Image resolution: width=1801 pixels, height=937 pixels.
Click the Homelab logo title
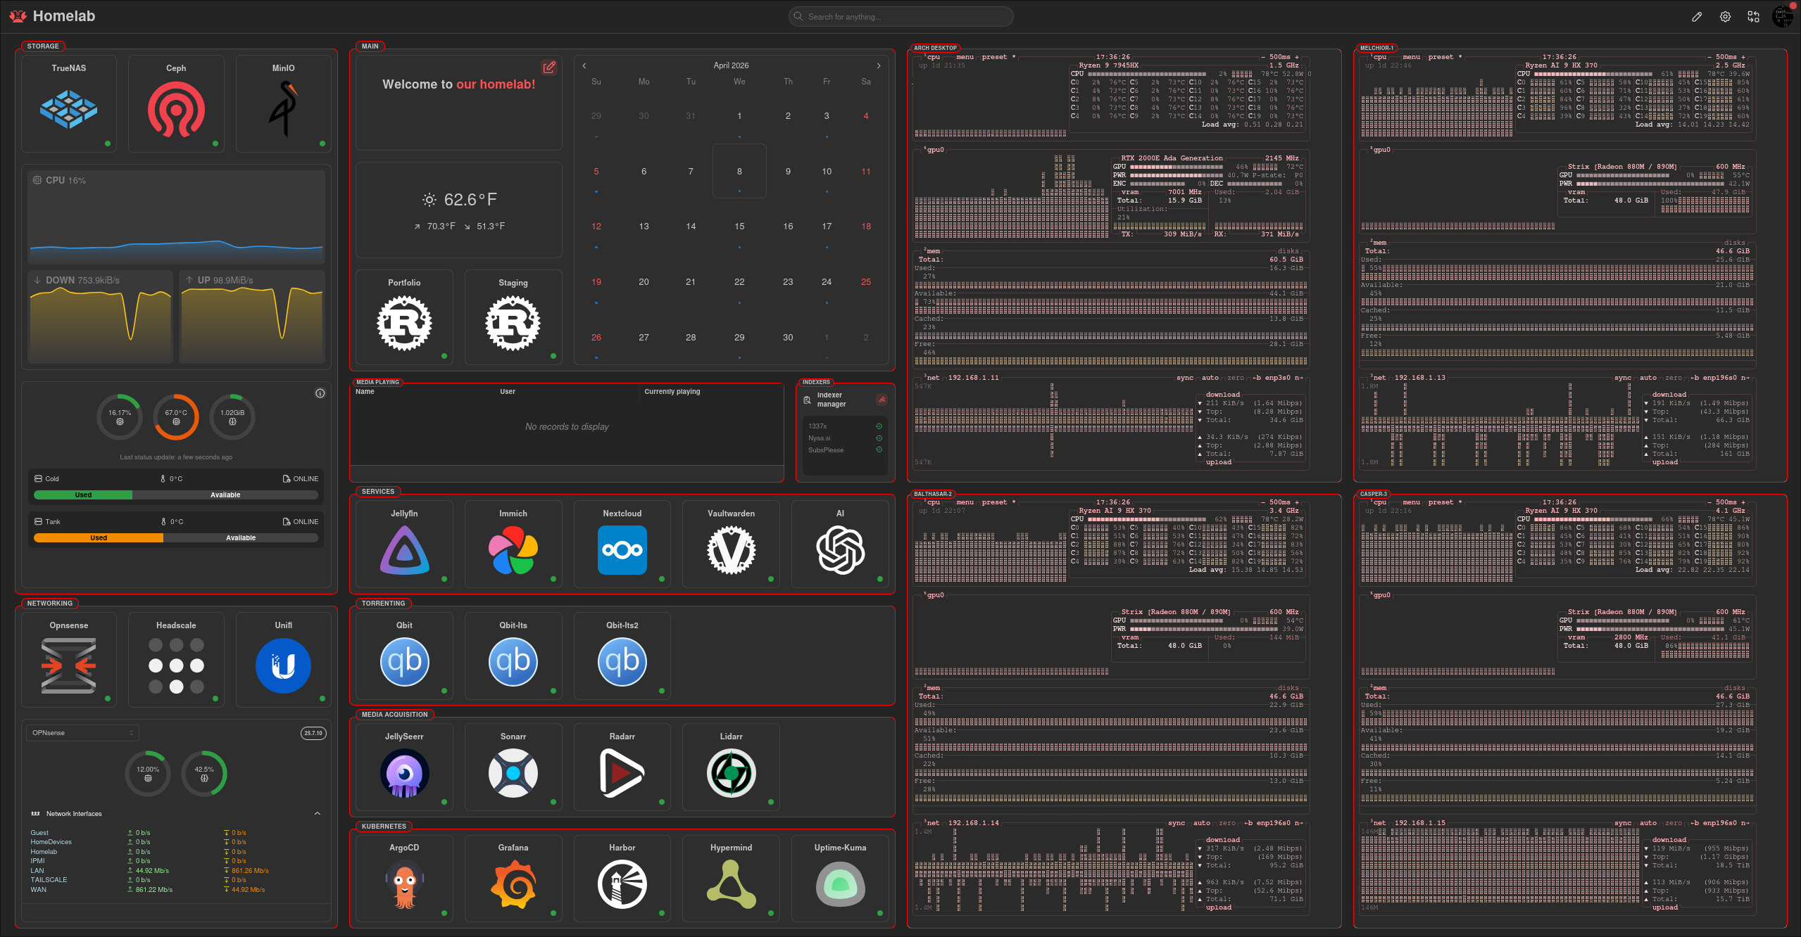53,16
